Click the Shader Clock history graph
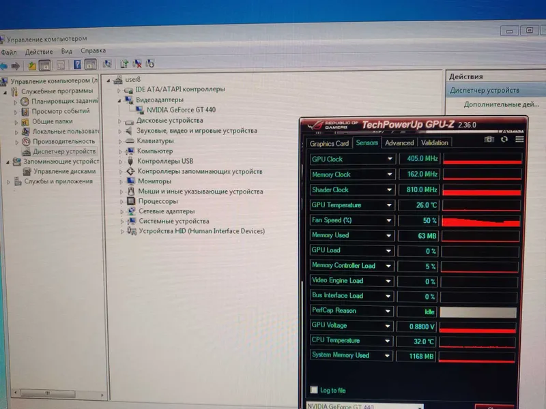The width and height of the screenshot is (546, 409). [x=482, y=190]
